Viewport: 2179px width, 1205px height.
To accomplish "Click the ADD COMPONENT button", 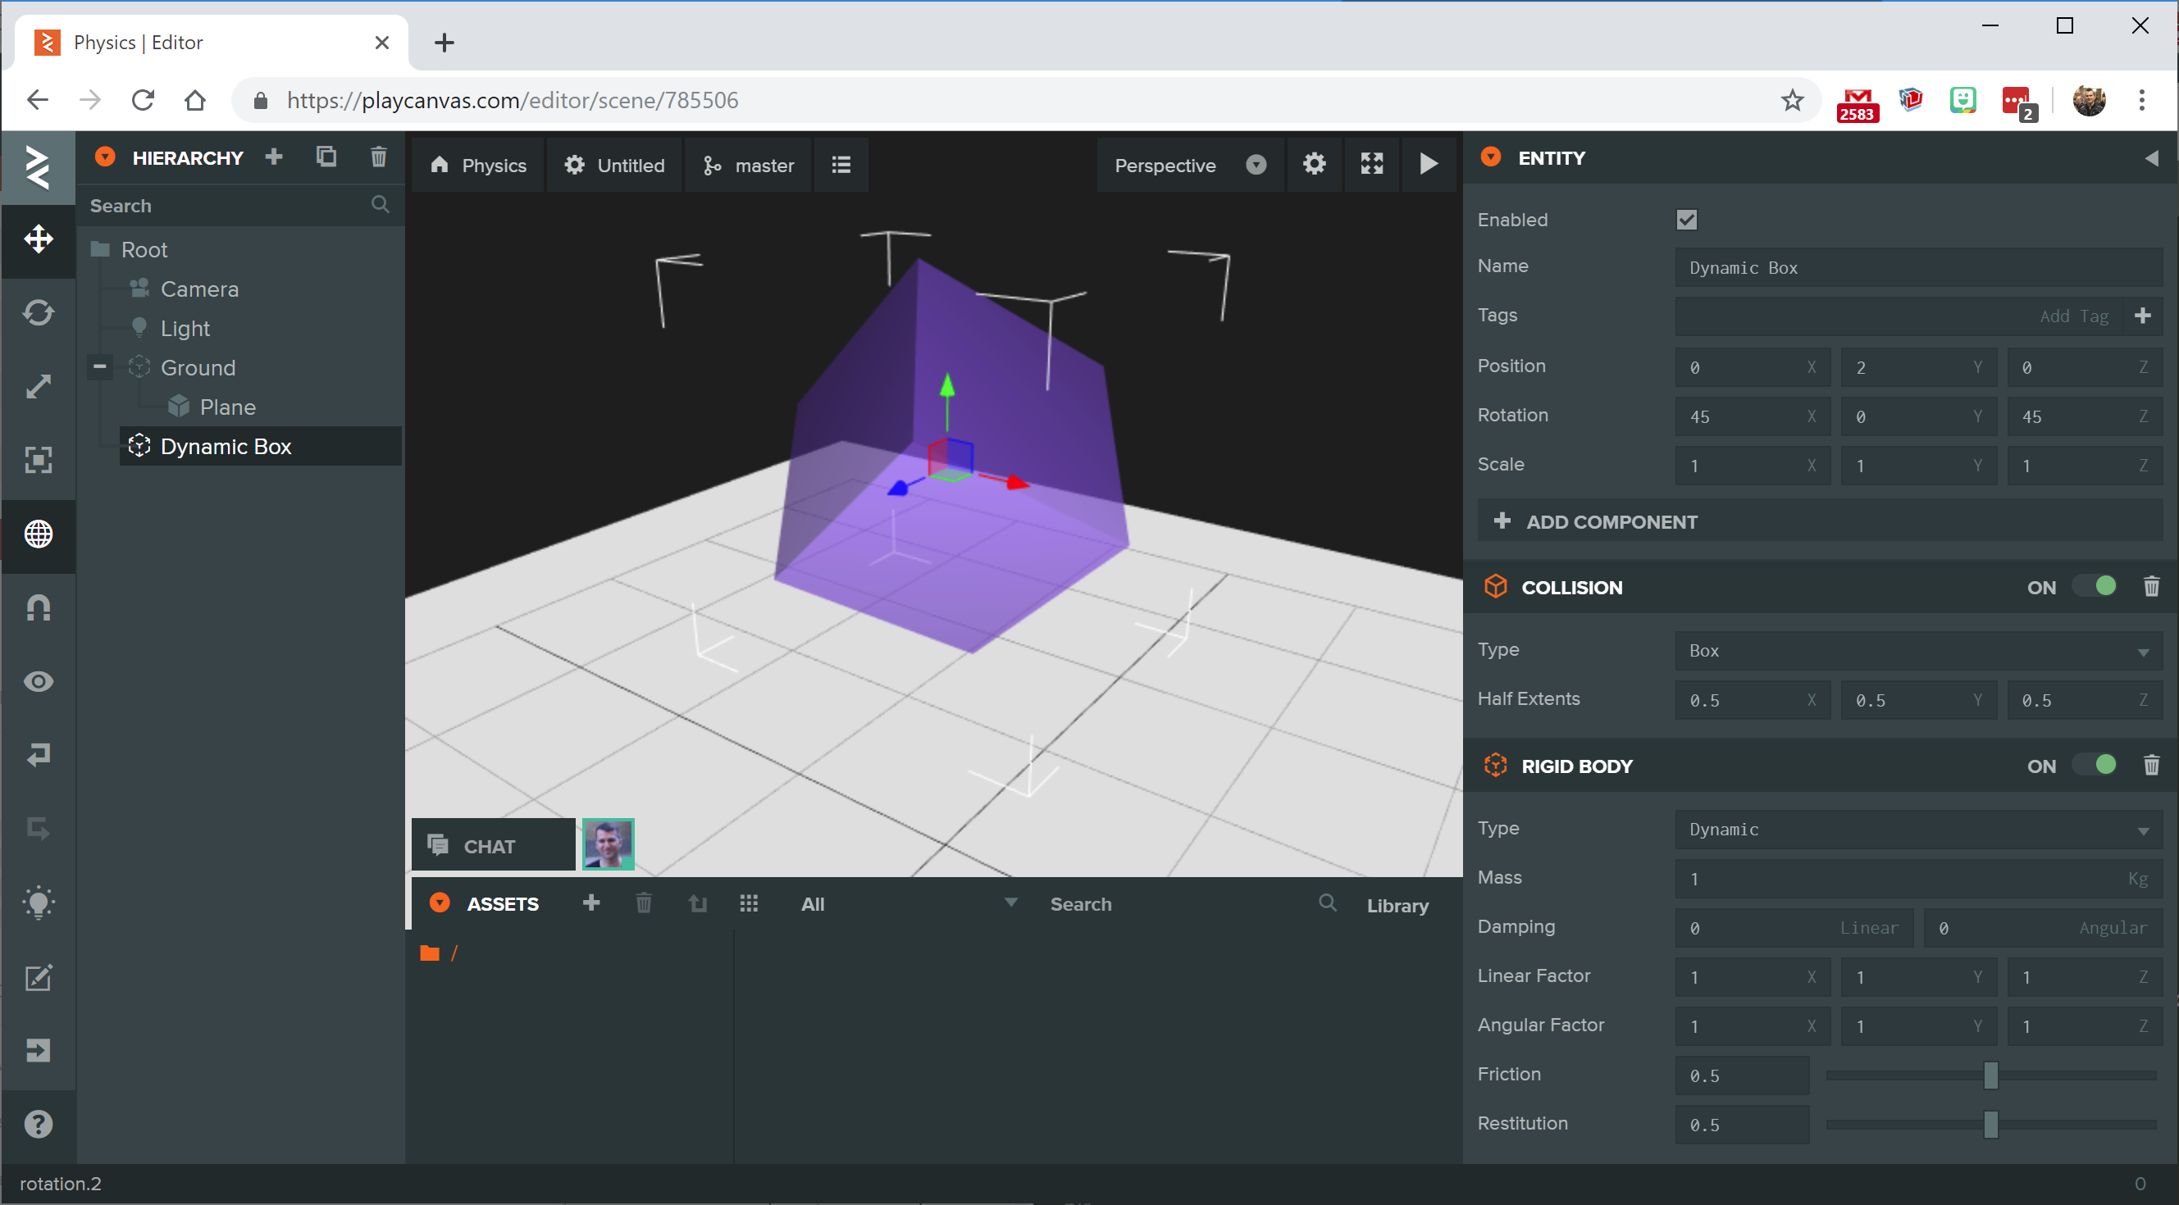I will click(x=1597, y=521).
